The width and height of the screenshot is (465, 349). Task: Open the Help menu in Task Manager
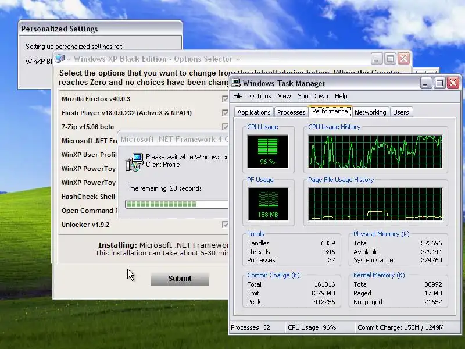341,96
